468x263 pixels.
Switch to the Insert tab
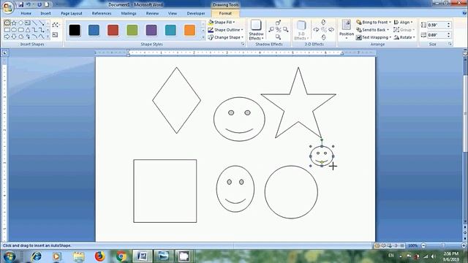coord(45,13)
